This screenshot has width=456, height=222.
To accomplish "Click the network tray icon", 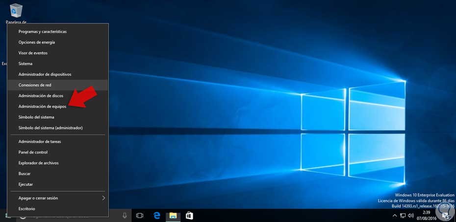I will click(x=403, y=216).
